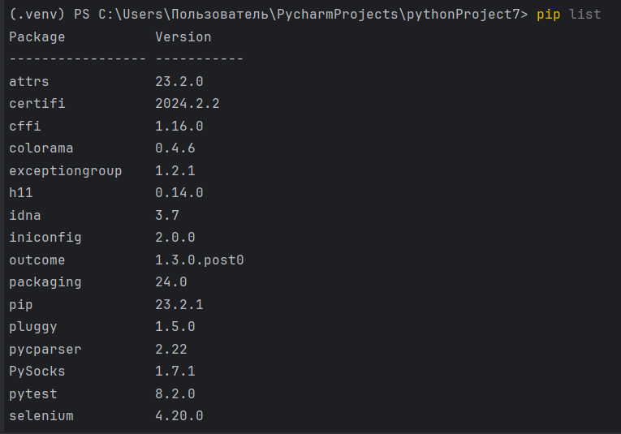Click the attrs package name
Image resolution: width=621 pixels, height=434 pixels.
pyautogui.click(x=29, y=81)
